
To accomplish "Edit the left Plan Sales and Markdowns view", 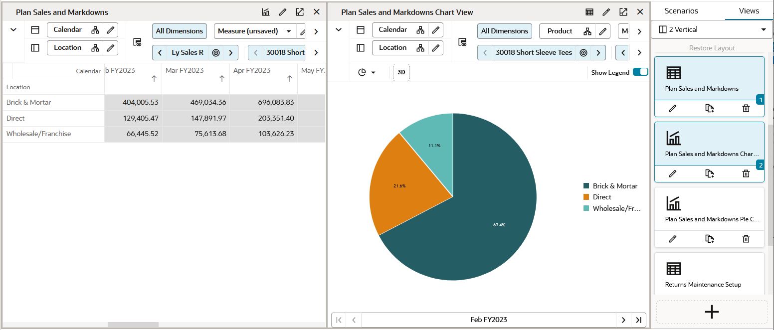I will tap(282, 12).
